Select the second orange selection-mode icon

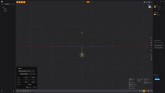click(20, 2)
